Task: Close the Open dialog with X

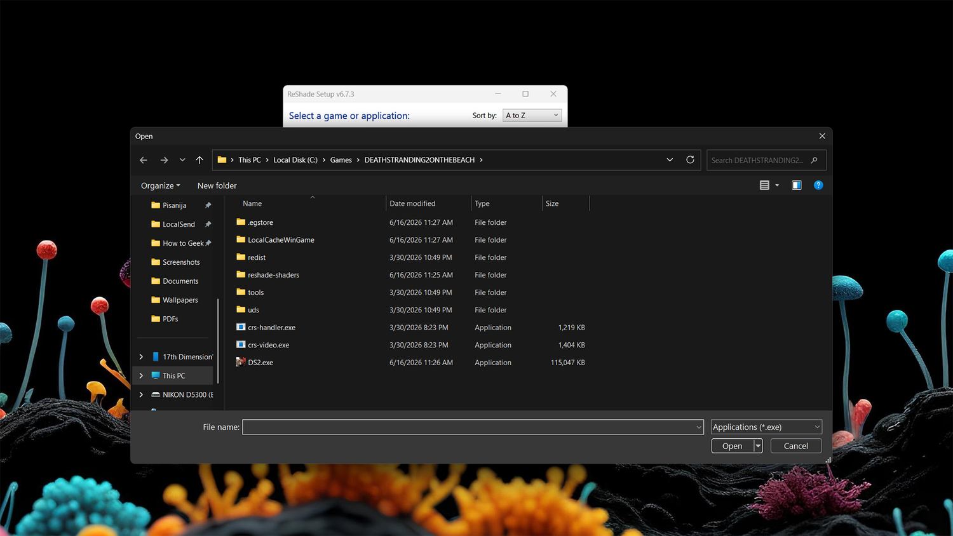Action: click(x=822, y=136)
